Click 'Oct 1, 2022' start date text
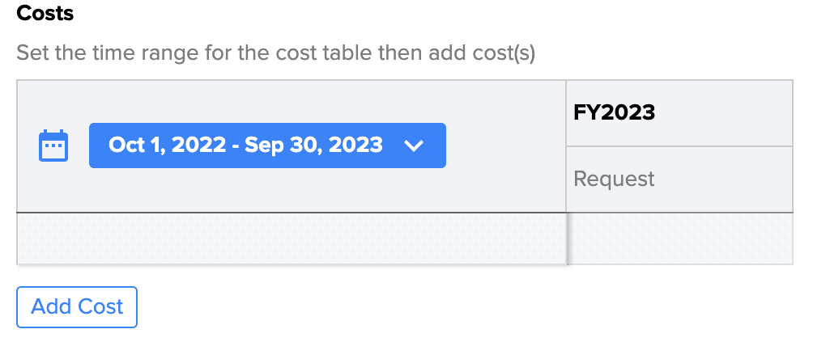This screenshot has height=346, width=813. coord(167,145)
